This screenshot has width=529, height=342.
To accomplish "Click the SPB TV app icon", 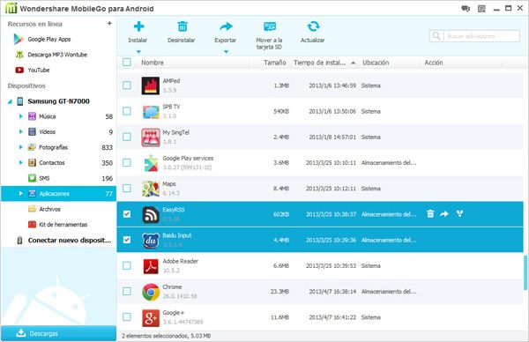I will point(151,112).
